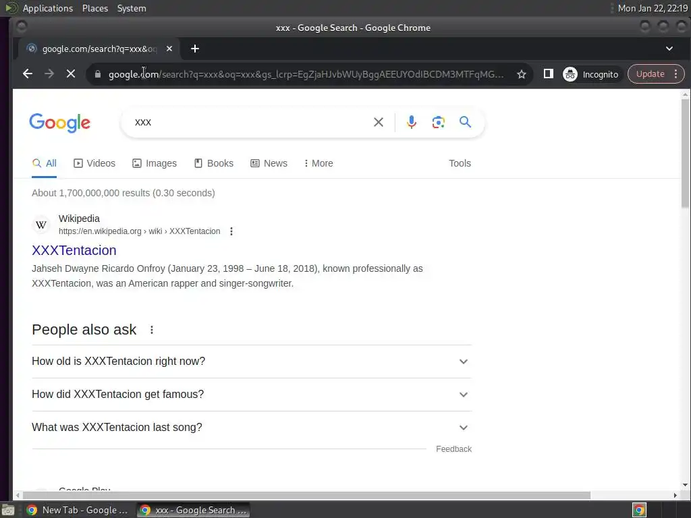This screenshot has width=691, height=518.
Task: Click the magnifier search button
Action: 465,122
